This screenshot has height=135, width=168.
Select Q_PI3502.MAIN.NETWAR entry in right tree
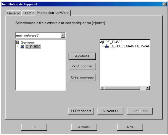pyautogui.click(x=130, y=46)
